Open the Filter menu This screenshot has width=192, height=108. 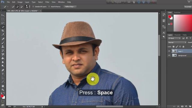(47, 2)
